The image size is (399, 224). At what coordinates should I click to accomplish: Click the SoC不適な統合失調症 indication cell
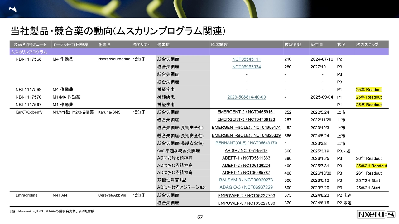(x=179, y=151)
